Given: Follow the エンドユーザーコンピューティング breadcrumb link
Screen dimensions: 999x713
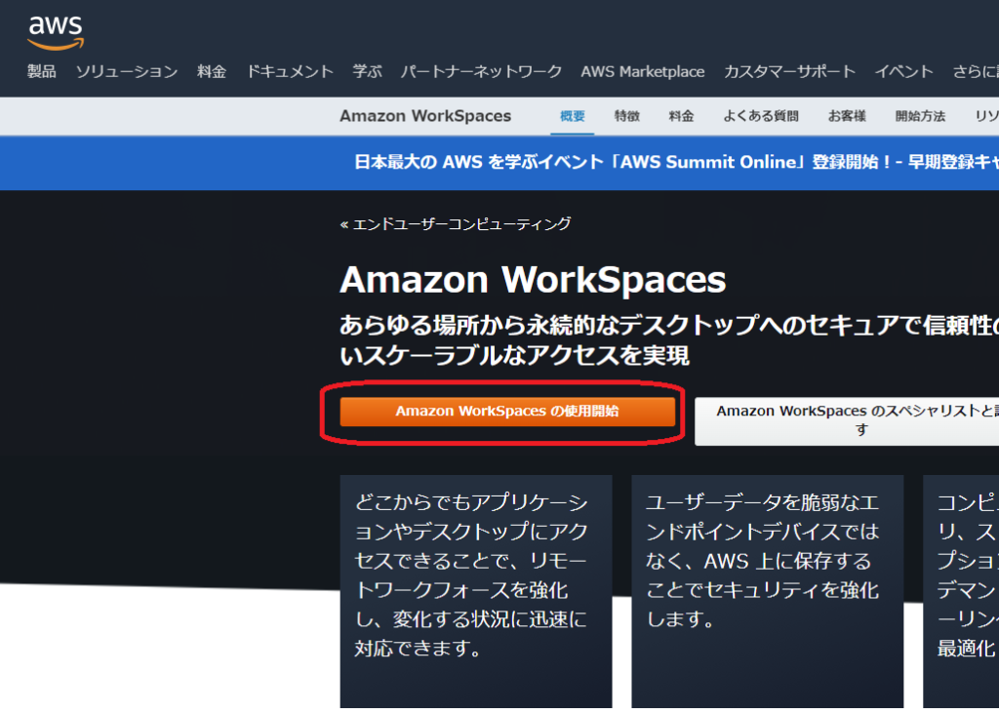Looking at the screenshot, I should point(456,224).
